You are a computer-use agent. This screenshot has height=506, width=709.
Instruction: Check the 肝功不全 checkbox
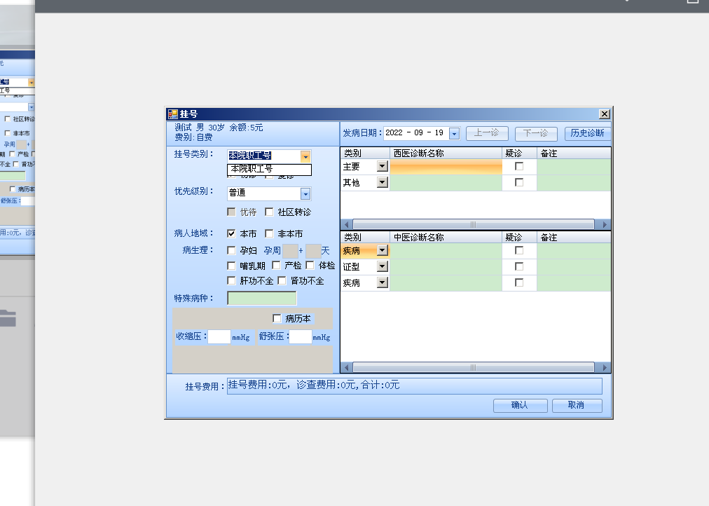point(231,281)
